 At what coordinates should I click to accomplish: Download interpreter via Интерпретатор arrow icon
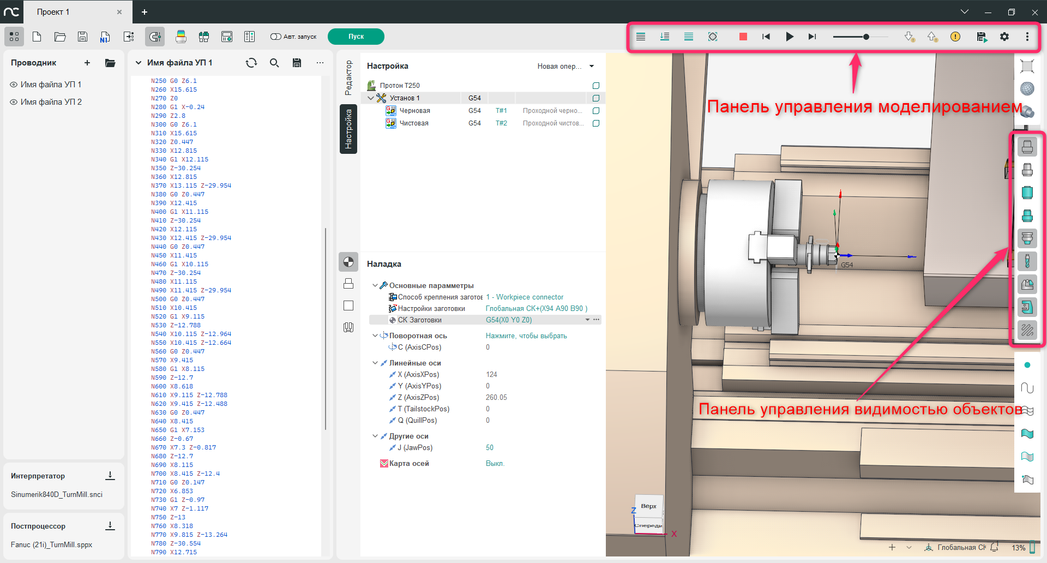(110, 476)
